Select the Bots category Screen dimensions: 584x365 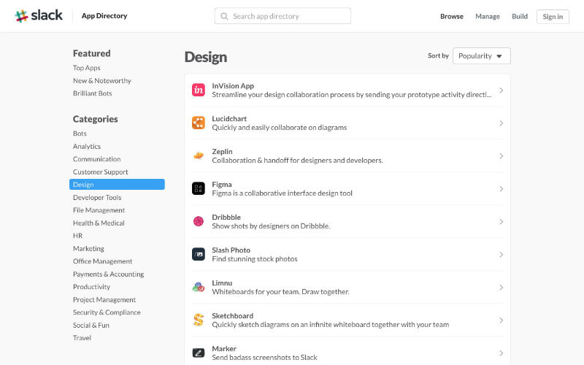(x=80, y=134)
